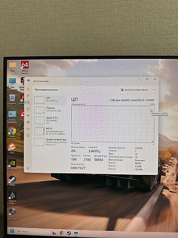
Task: Click the 'Производительность' page heading
Action: click(46, 90)
